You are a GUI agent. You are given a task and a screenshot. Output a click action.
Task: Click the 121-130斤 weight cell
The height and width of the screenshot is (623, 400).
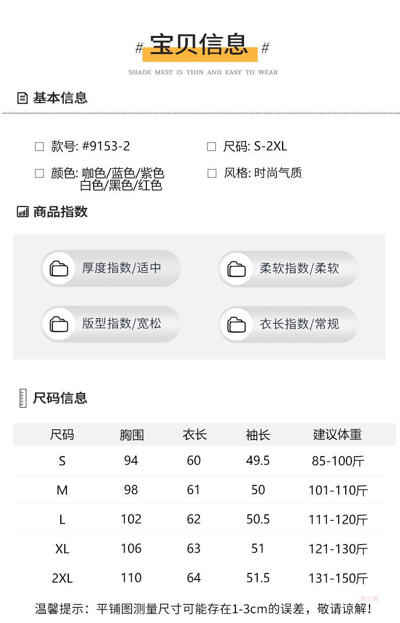pyautogui.click(x=338, y=549)
